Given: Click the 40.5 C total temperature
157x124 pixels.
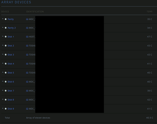Looking at the screenshot, I should tap(150, 118).
